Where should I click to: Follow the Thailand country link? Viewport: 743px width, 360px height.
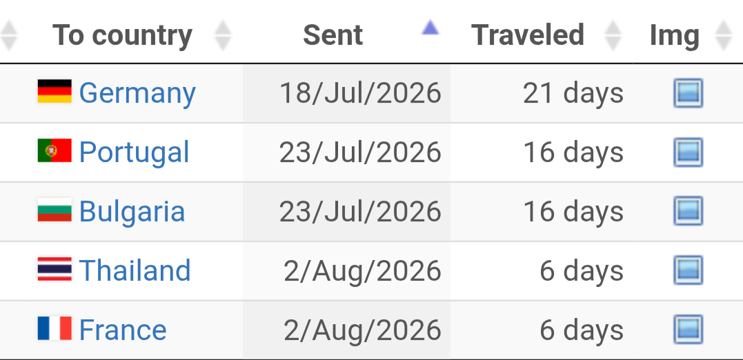(x=135, y=270)
